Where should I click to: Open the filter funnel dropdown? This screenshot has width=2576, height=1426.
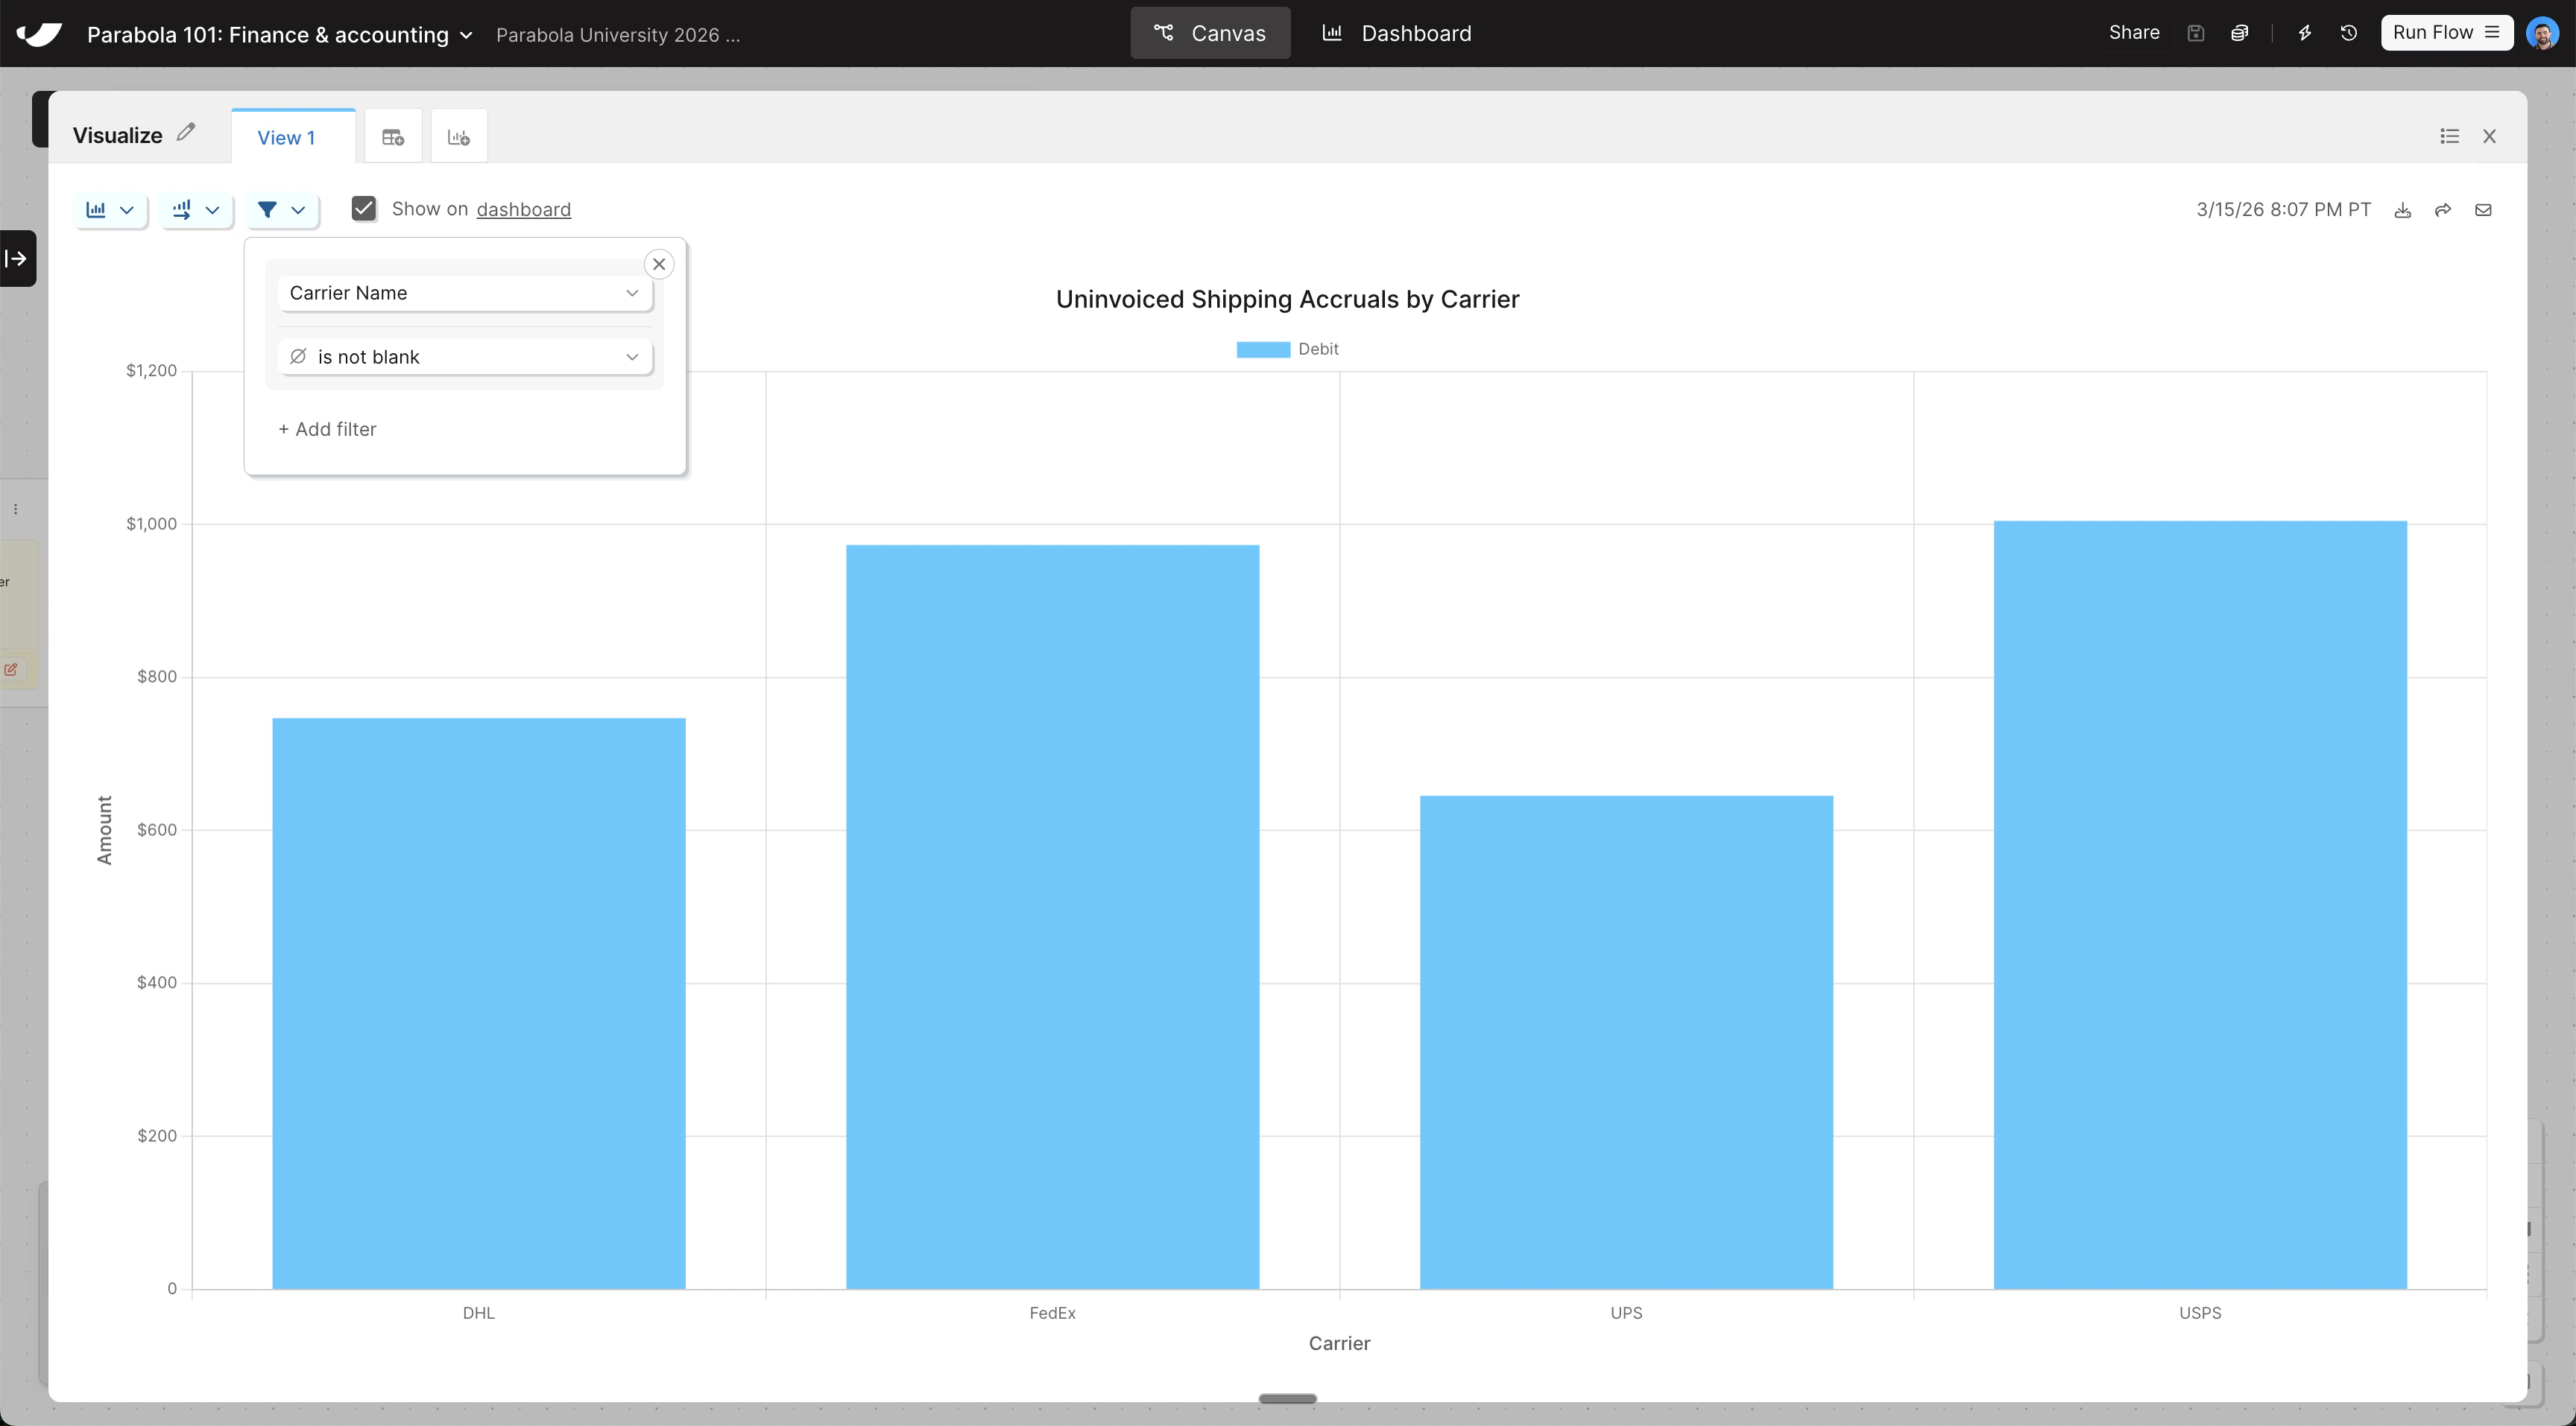coord(282,210)
